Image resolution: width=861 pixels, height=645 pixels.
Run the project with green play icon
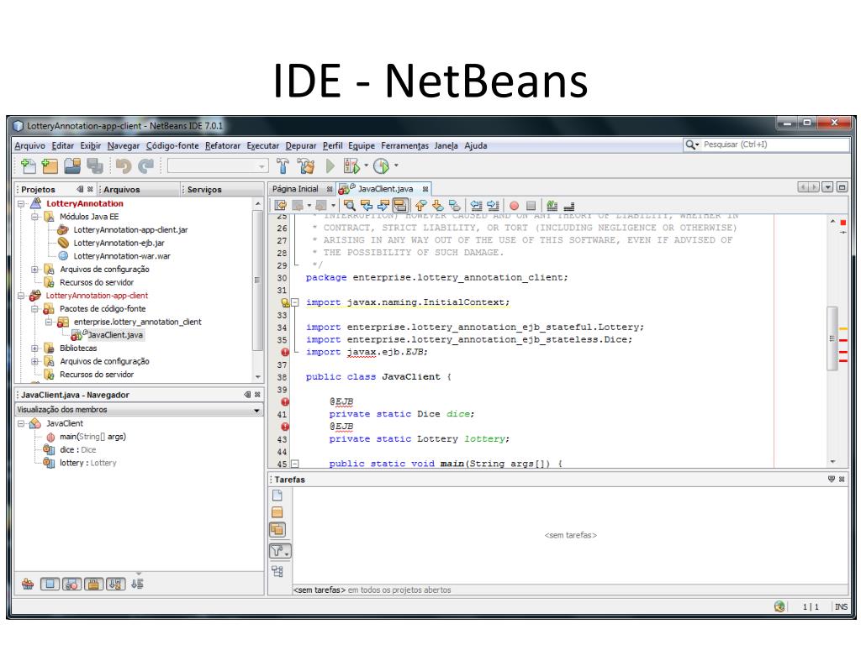[330, 166]
